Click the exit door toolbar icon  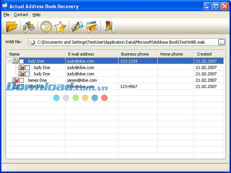(x=109, y=27)
